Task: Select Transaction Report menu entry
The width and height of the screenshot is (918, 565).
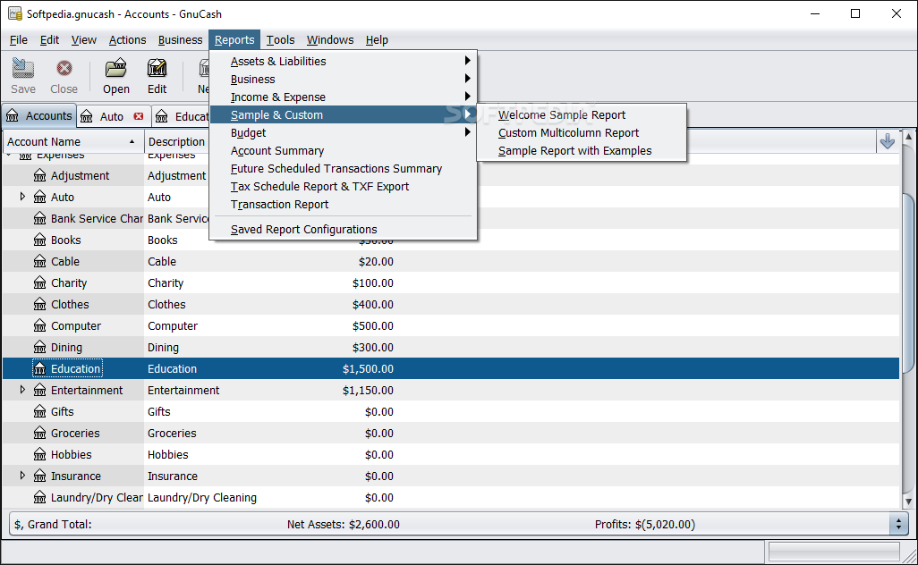Action: [x=343, y=204]
